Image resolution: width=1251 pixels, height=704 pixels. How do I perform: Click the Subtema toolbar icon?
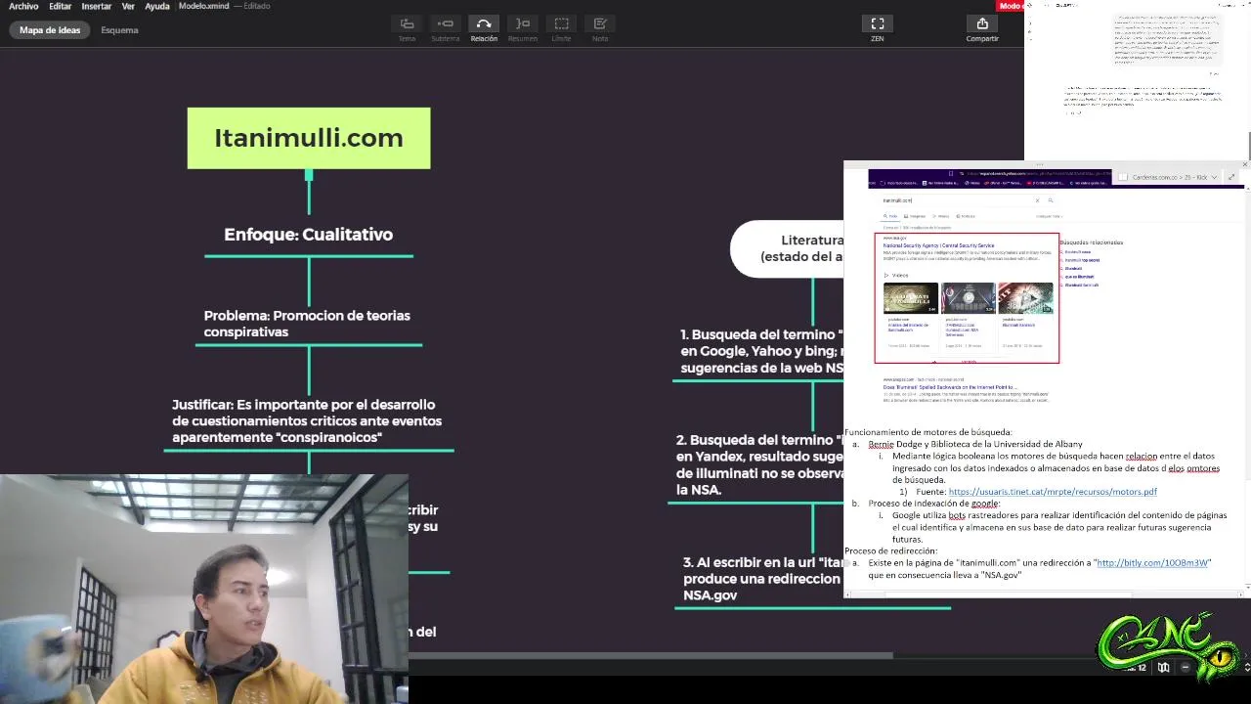click(x=446, y=23)
